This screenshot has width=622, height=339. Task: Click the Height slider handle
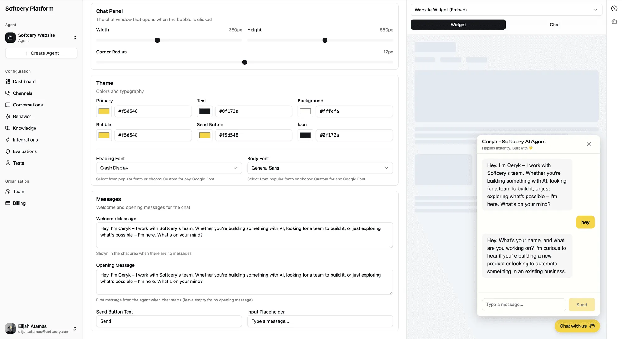coord(325,40)
